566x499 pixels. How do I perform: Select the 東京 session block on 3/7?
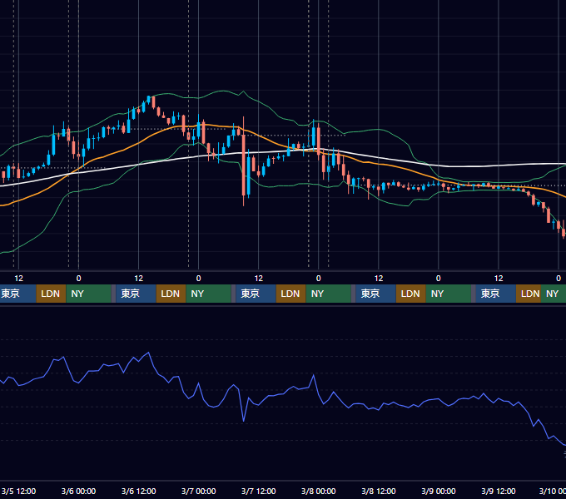click(256, 294)
